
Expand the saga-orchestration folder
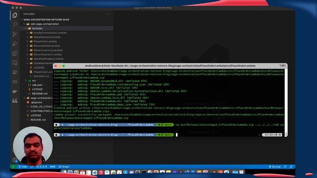pos(24,98)
